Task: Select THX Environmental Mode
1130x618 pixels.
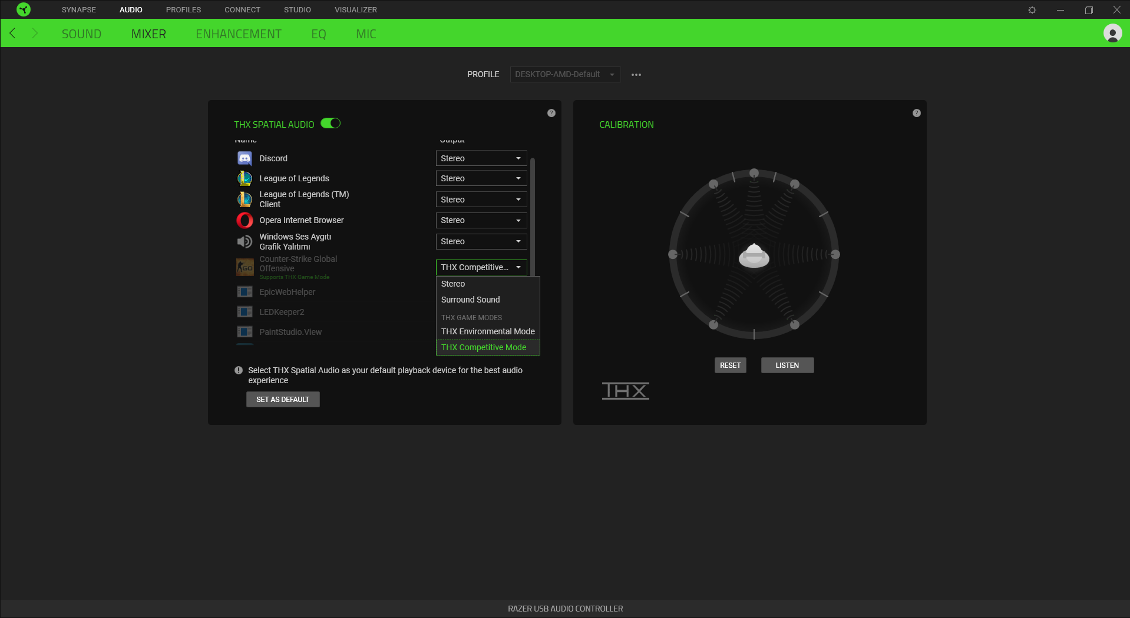Action: tap(488, 331)
